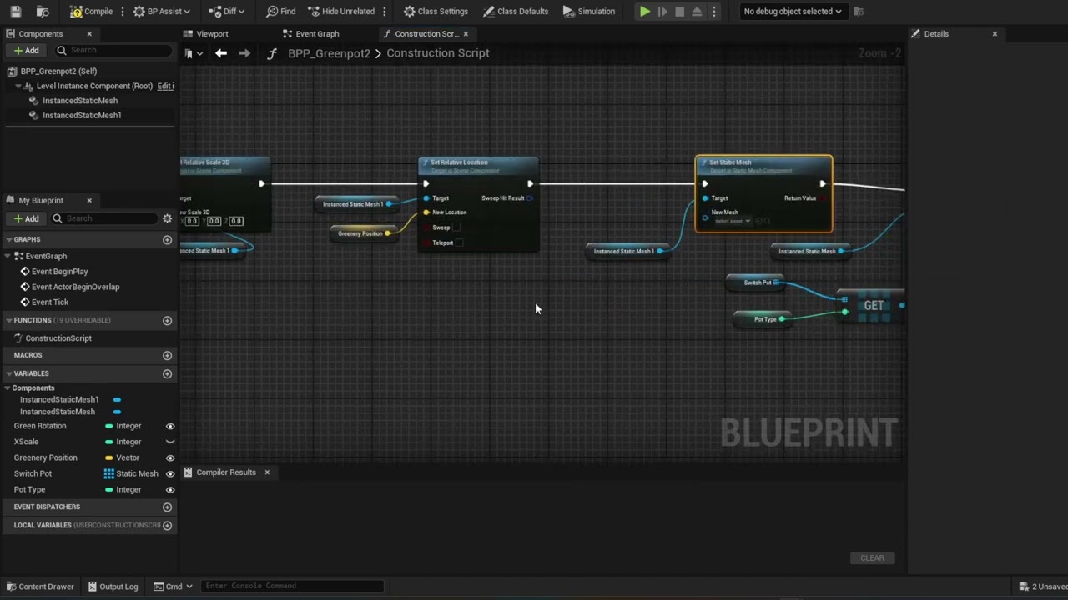Check the Teleport checkbox on node
The height and width of the screenshot is (600, 1068).
pos(459,242)
